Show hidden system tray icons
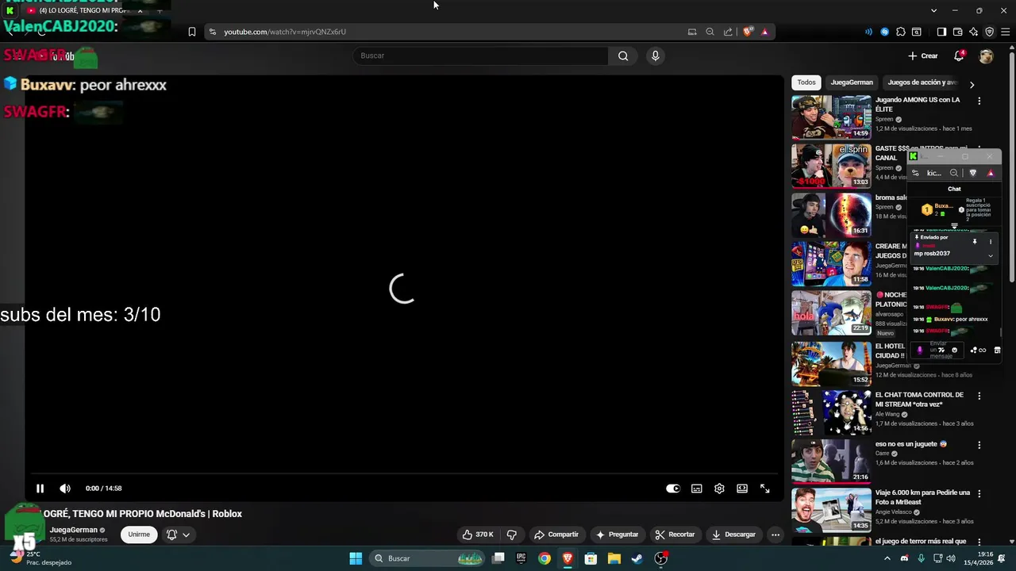The width and height of the screenshot is (1016, 571). click(887, 558)
